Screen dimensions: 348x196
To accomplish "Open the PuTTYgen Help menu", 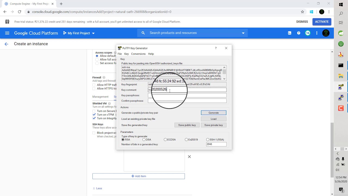I will 151,54.
